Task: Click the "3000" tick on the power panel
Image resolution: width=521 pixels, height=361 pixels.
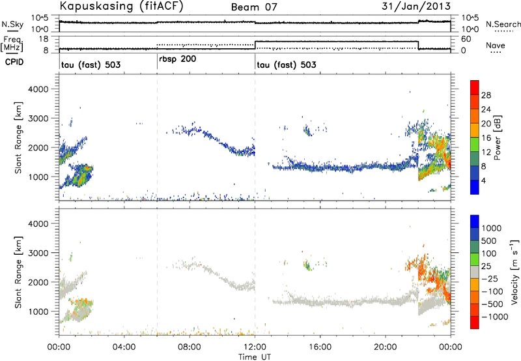Action: (38, 119)
